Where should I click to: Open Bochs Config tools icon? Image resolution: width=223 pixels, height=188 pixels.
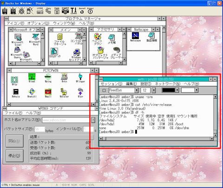tap(73, 11)
